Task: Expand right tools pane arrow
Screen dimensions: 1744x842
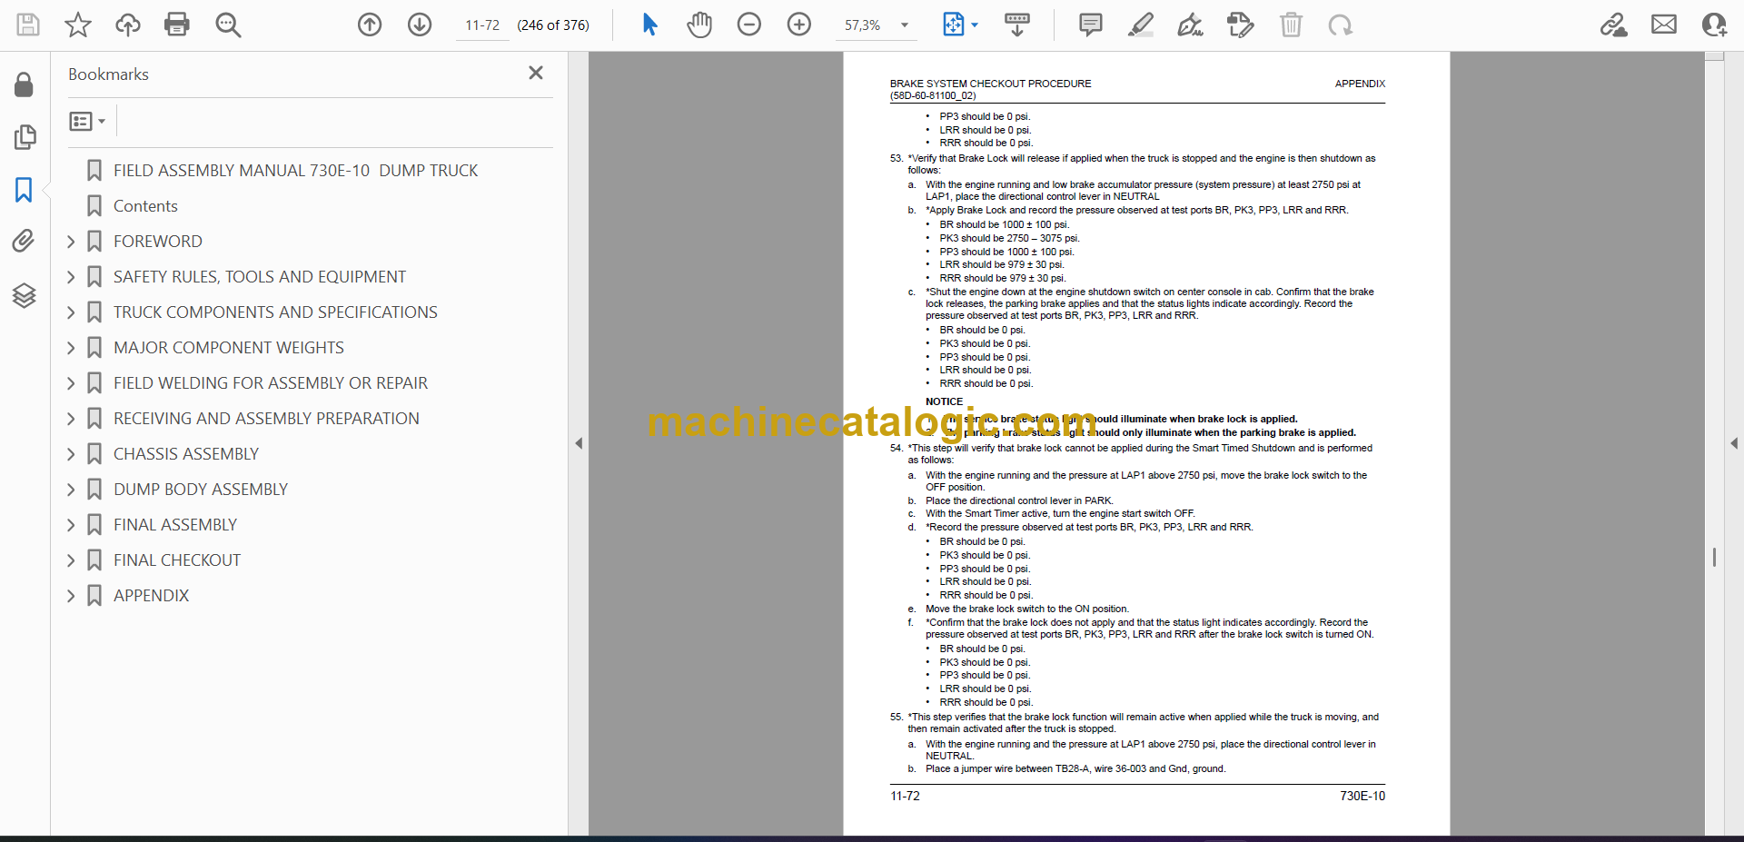Action: [1734, 443]
